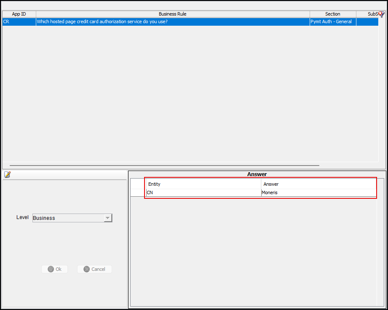Click the Answer panel title bar

click(257, 174)
